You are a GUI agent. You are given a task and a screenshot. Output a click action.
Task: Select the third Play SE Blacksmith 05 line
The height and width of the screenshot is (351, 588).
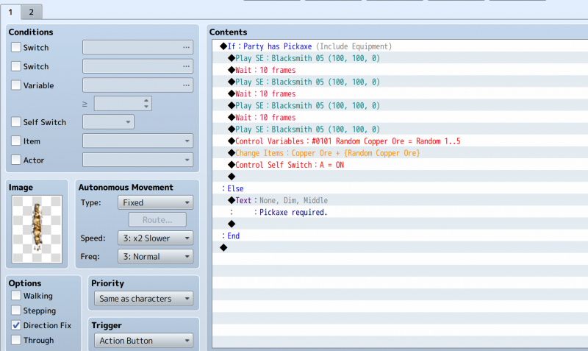(400, 105)
